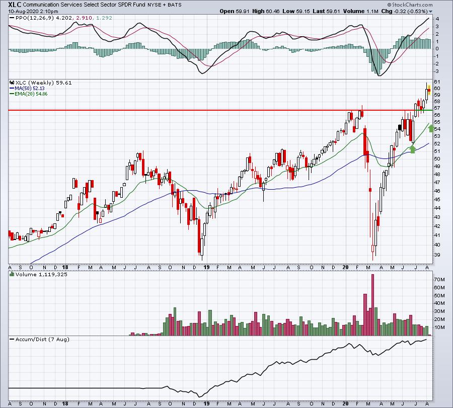Click the volume bars icon beside Volume label

(12, 274)
